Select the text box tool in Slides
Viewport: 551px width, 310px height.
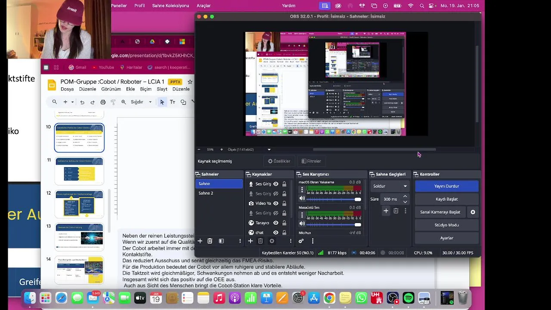pyautogui.click(x=173, y=102)
